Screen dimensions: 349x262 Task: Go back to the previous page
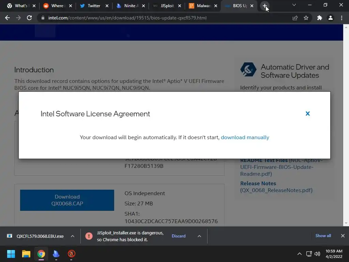pyautogui.click(x=7, y=18)
